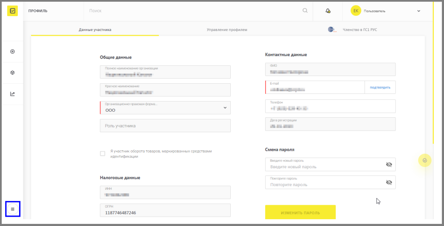Show new password via eye icon

point(389,164)
